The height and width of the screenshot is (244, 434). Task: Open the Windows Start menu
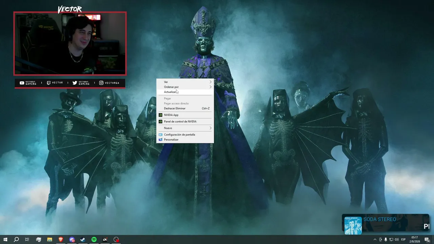point(5,240)
